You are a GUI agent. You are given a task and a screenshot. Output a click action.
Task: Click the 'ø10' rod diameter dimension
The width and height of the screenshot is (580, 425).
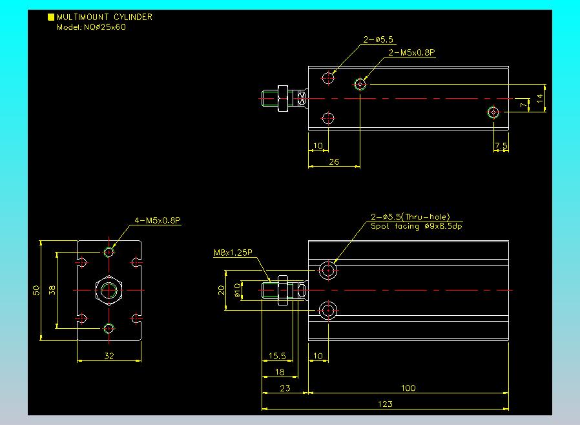(x=238, y=291)
